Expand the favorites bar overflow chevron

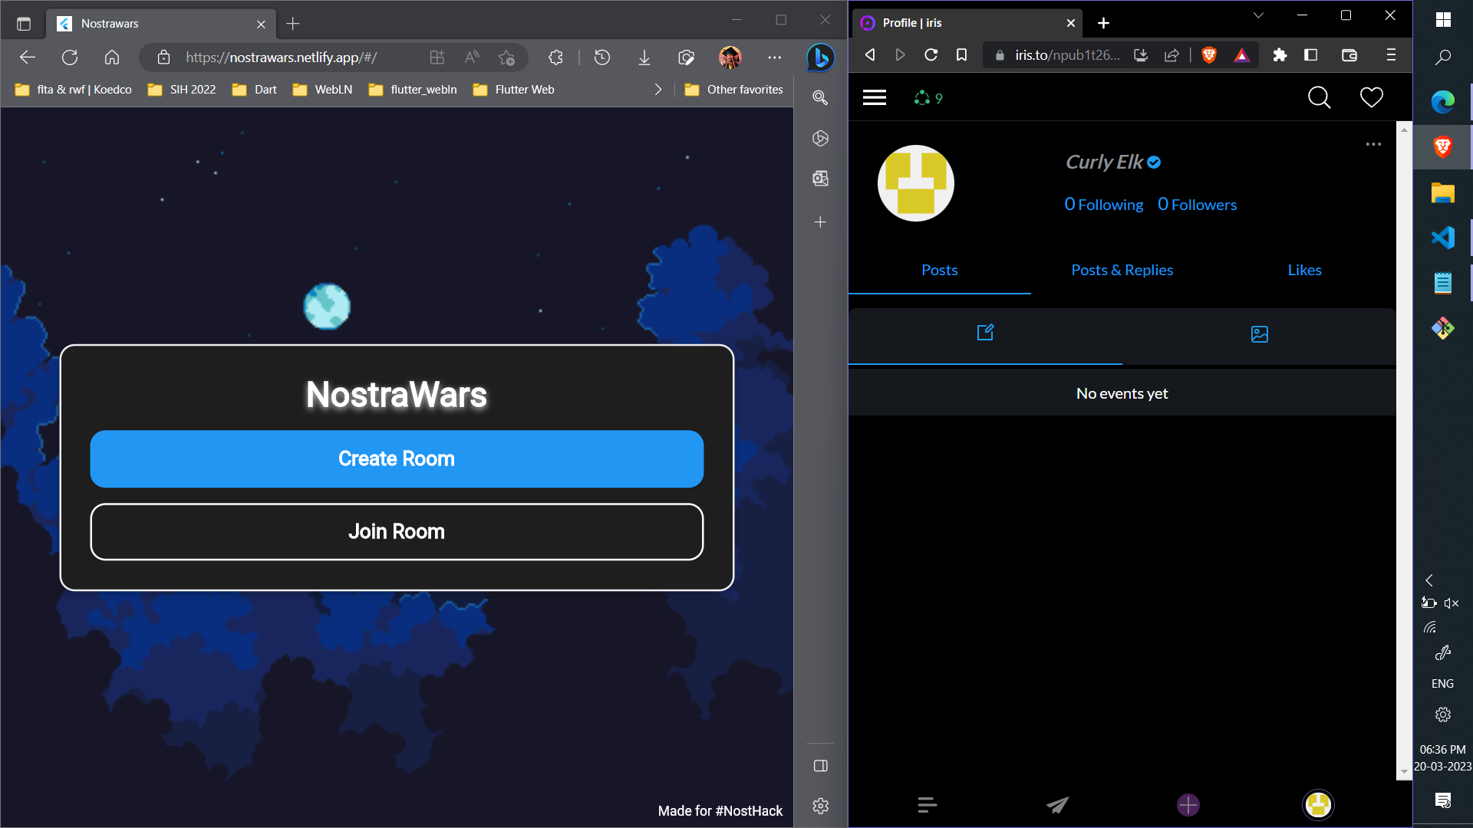pyautogui.click(x=657, y=90)
